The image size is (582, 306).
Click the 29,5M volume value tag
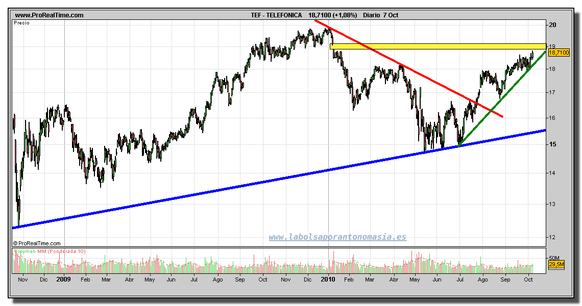[556, 264]
